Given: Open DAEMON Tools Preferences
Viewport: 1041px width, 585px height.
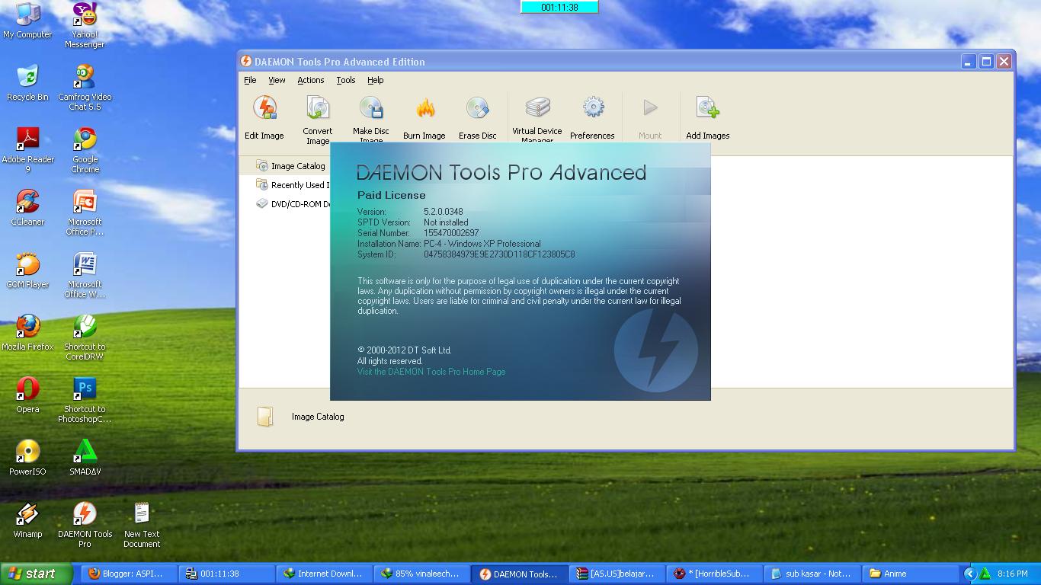Looking at the screenshot, I should click(593, 116).
